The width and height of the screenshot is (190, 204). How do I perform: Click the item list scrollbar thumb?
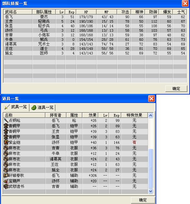pos(151,168)
